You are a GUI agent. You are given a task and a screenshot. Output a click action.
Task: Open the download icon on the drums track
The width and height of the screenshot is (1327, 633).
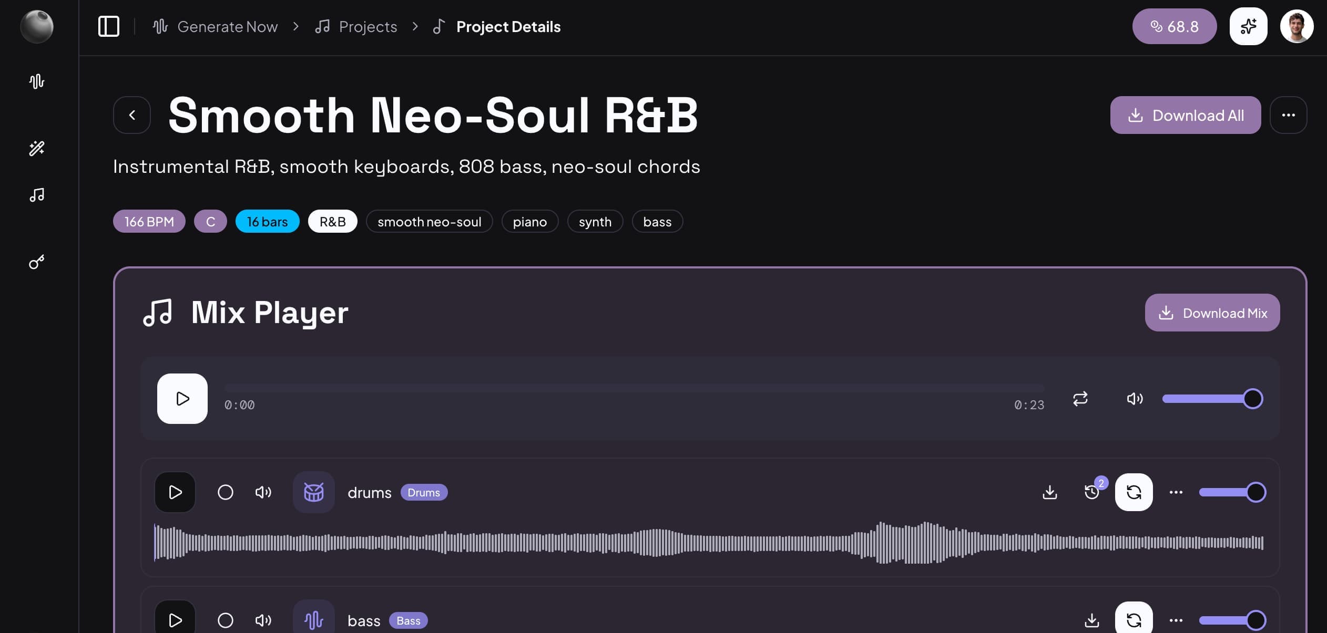(1049, 492)
